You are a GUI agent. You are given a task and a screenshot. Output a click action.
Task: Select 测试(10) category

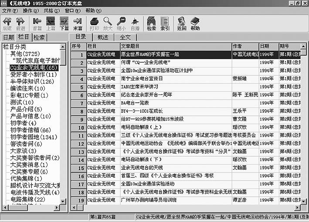(x=22, y=102)
